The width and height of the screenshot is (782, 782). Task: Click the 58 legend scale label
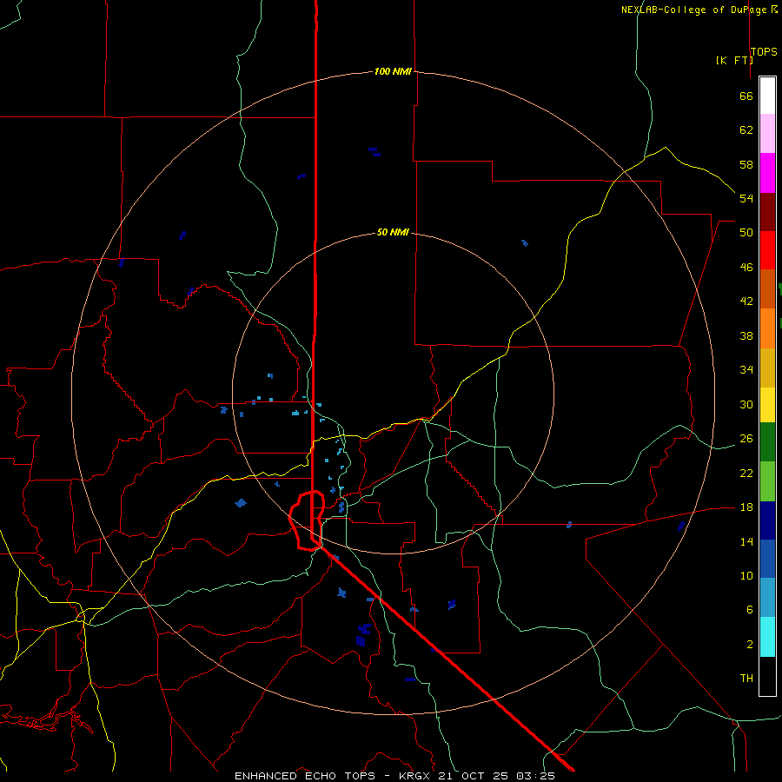[x=746, y=164]
